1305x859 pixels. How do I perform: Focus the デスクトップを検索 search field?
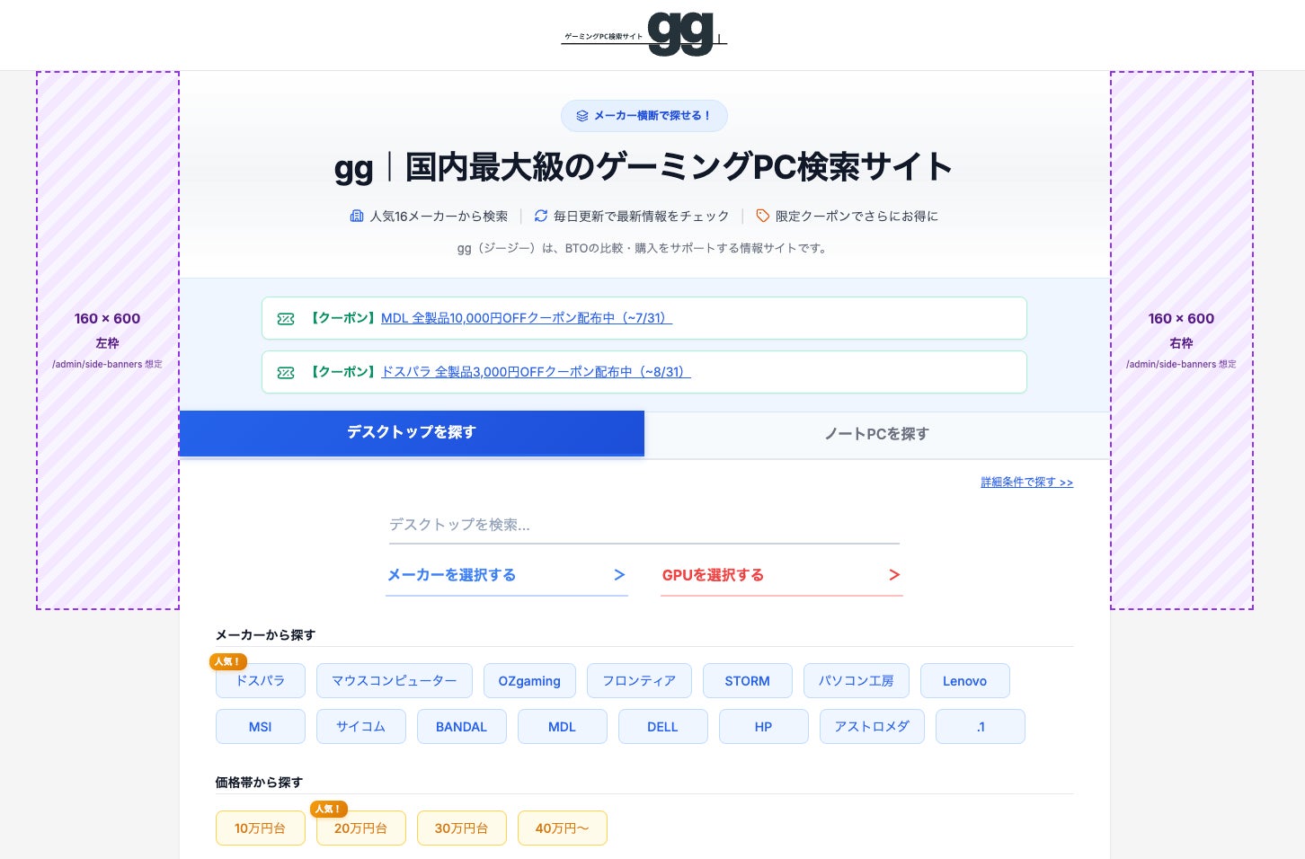tap(644, 526)
